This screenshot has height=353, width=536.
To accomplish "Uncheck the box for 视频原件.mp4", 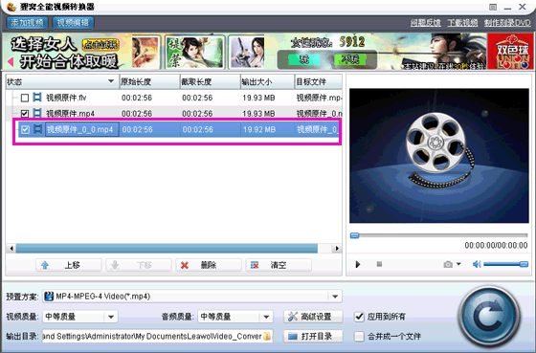I will (25, 114).
